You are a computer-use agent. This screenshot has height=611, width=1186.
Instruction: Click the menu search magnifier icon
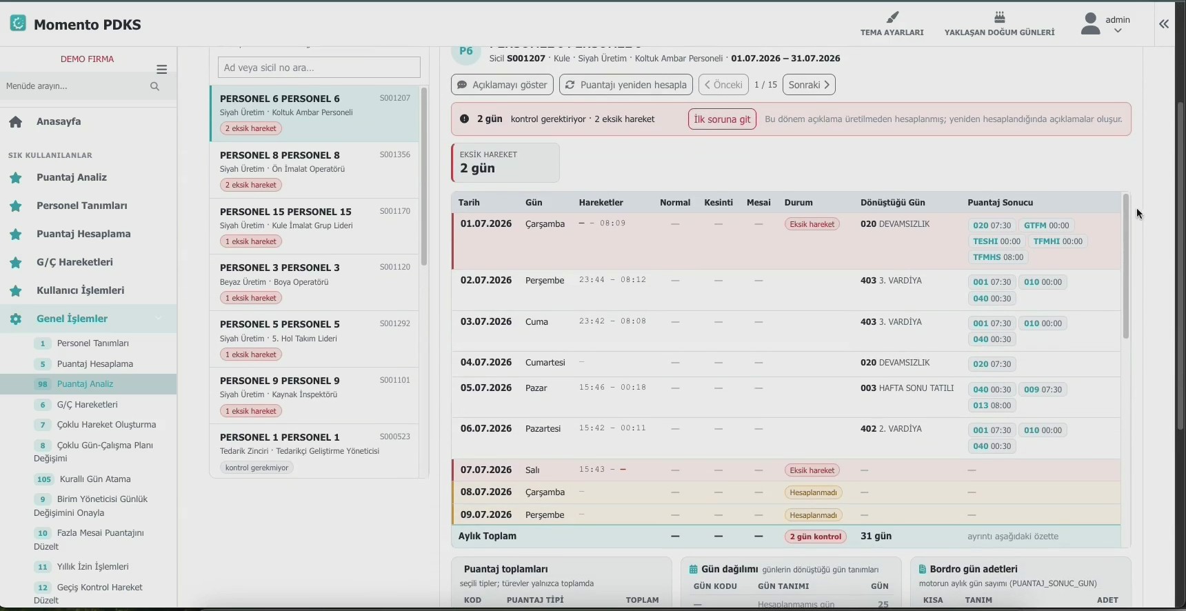(x=154, y=86)
